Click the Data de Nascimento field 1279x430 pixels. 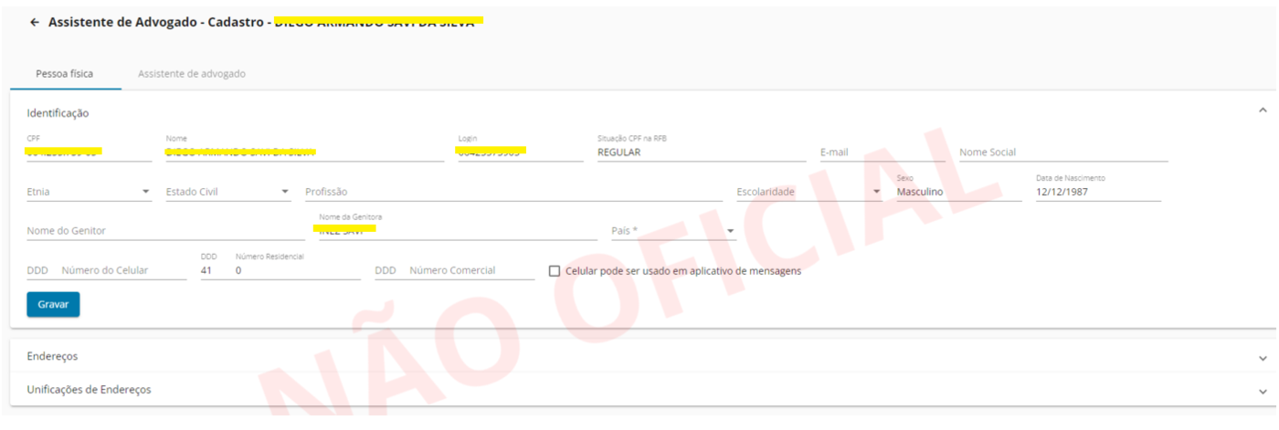(x=1098, y=192)
